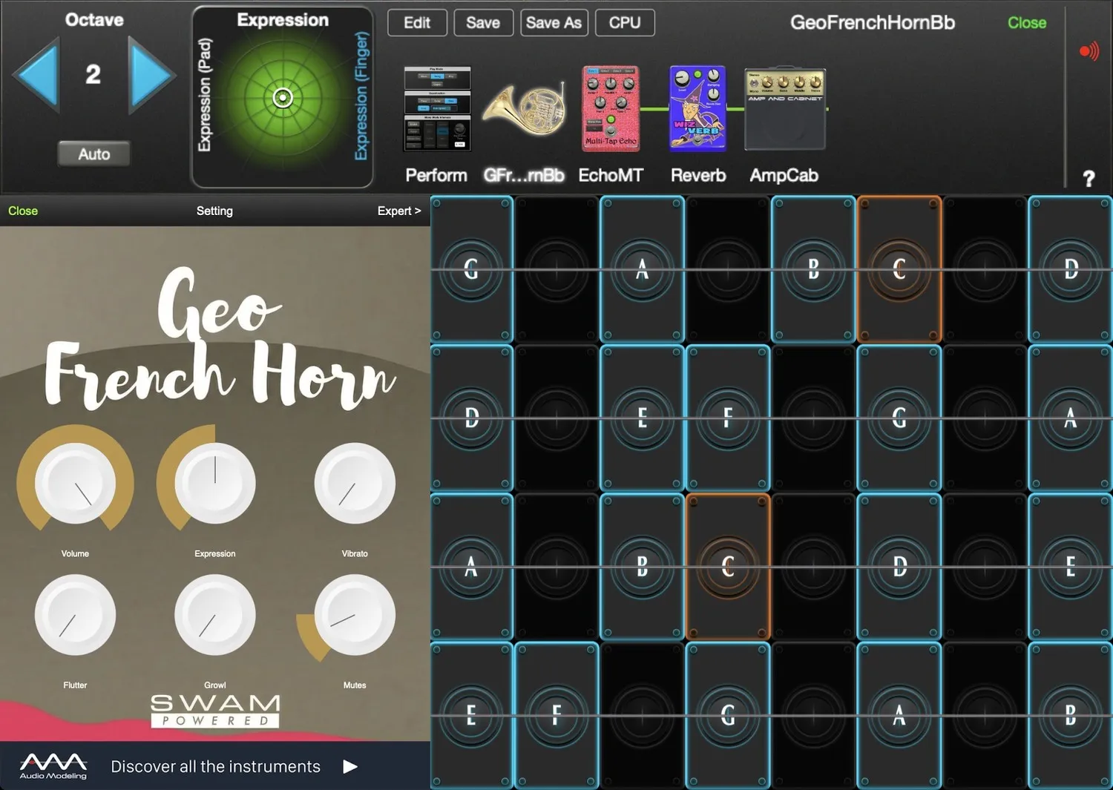Click the octave number 2
The height and width of the screenshot is (790, 1113).
pos(93,74)
